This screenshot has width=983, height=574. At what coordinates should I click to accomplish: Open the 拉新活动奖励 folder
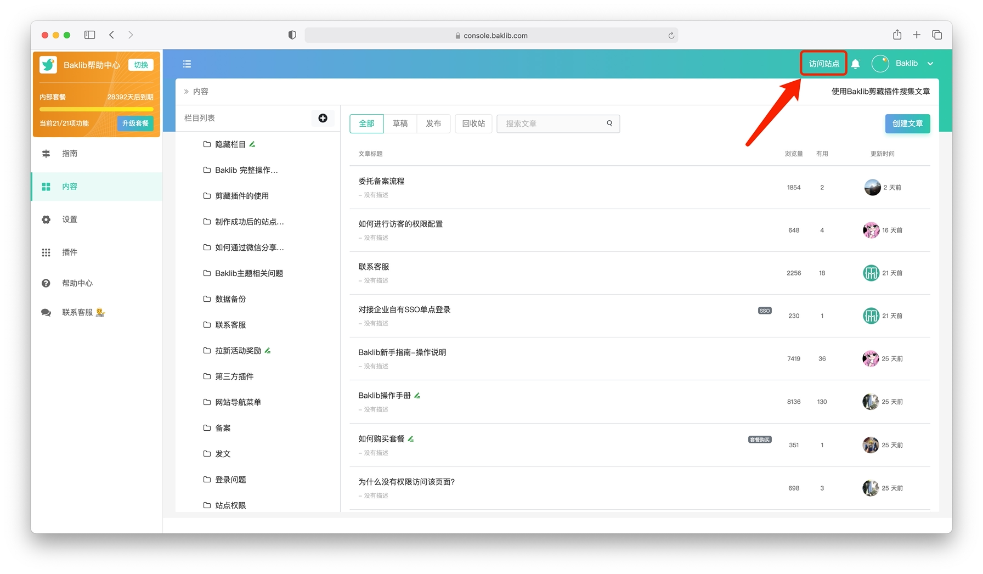(x=237, y=351)
